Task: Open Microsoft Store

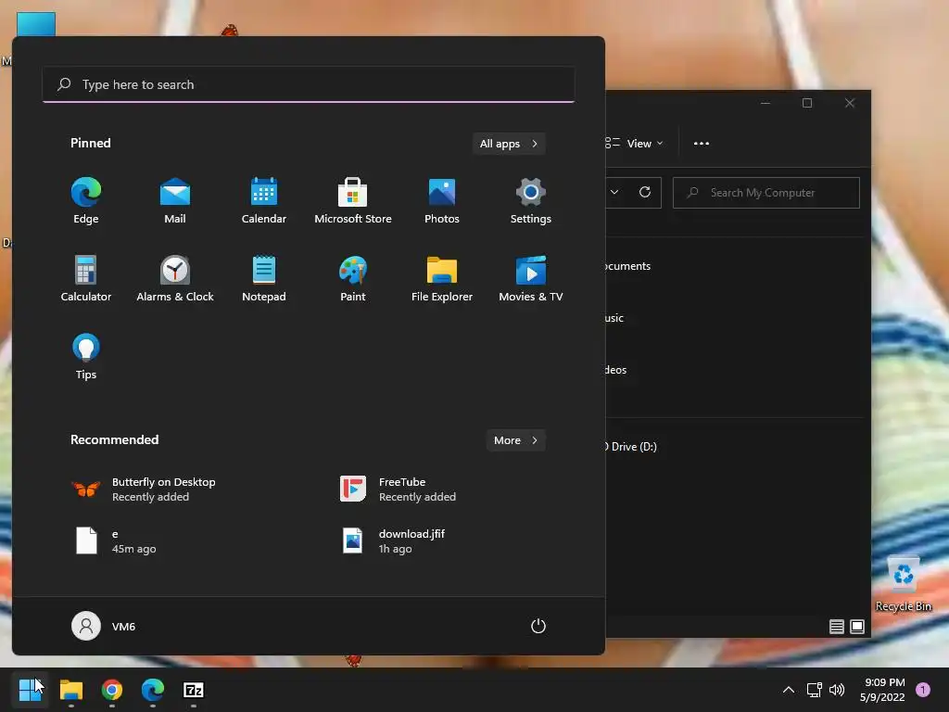Action: 353,200
